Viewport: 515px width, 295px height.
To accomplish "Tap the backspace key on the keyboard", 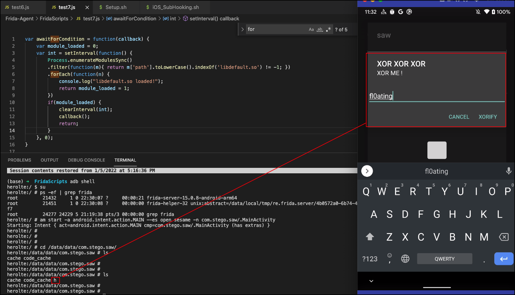I will (504, 237).
